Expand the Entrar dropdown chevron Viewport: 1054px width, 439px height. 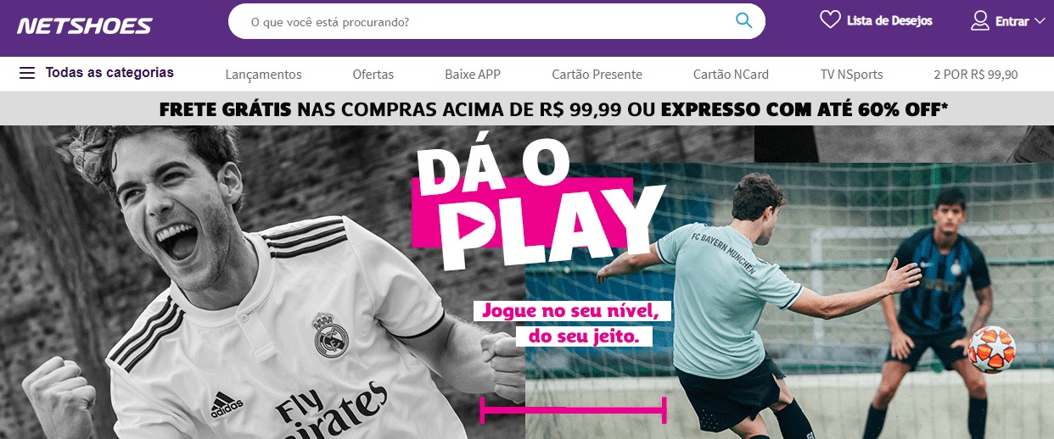click(x=1040, y=21)
